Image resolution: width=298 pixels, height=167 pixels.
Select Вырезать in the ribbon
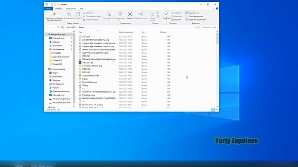pyautogui.click(x=88, y=13)
